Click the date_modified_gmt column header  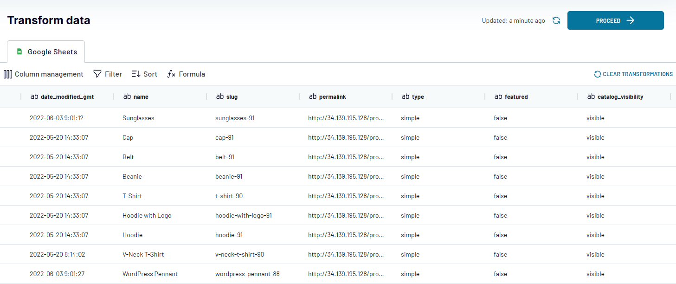[67, 97]
